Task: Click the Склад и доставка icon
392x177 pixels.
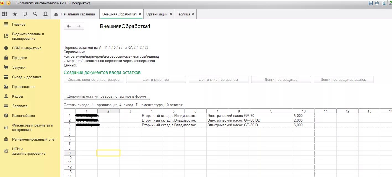Action: 6,77
